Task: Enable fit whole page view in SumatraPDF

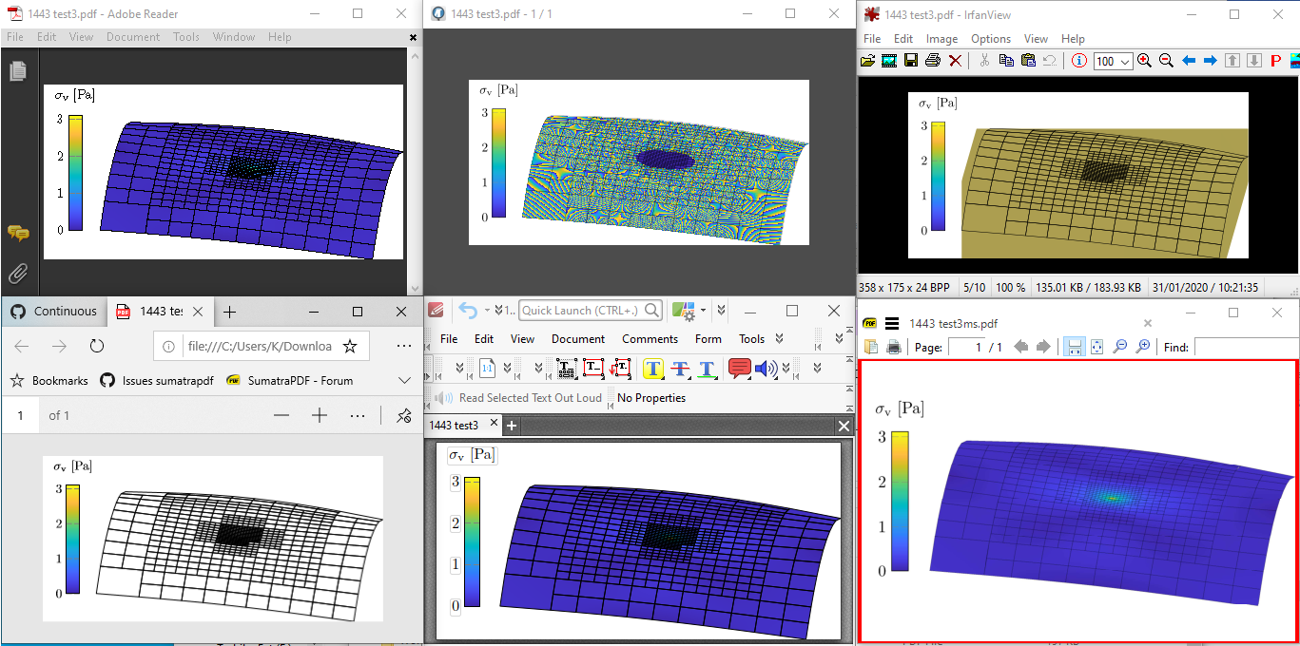Action: (x=1097, y=347)
